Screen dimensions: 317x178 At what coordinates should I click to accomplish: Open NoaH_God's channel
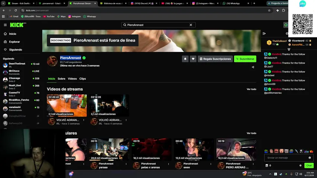coord(21,87)
